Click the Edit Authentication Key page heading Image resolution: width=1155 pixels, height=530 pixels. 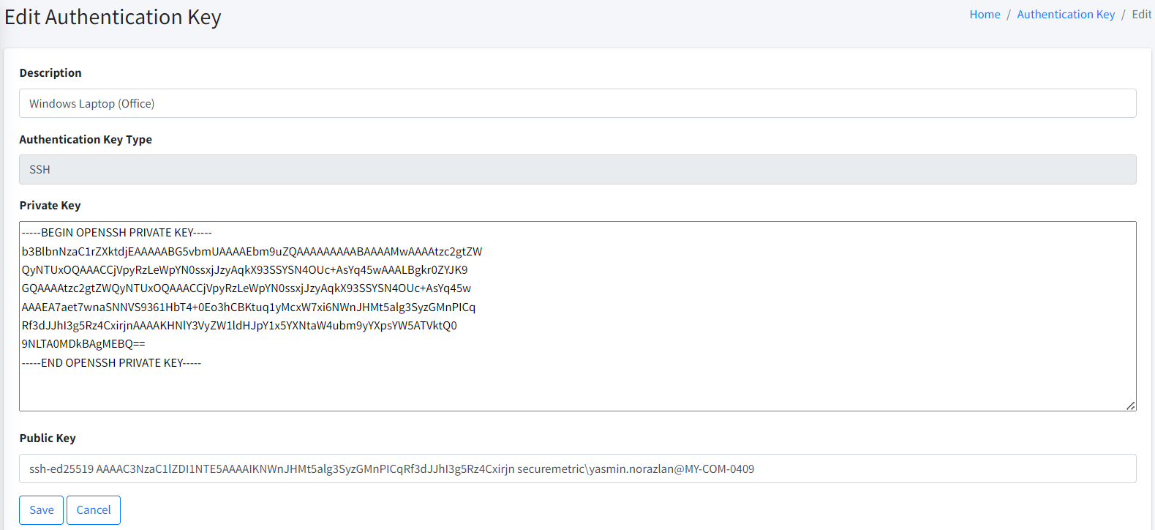click(x=113, y=18)
